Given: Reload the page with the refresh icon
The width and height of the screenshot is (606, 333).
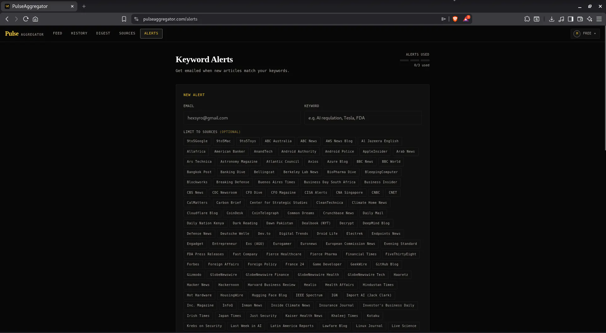Looking at the screenshot, I should (x=26, y=19).
